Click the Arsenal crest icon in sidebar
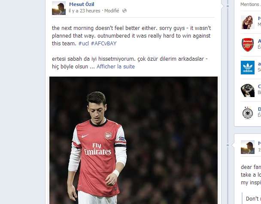This screenshot has height=204, width=261. pos(248,45)
